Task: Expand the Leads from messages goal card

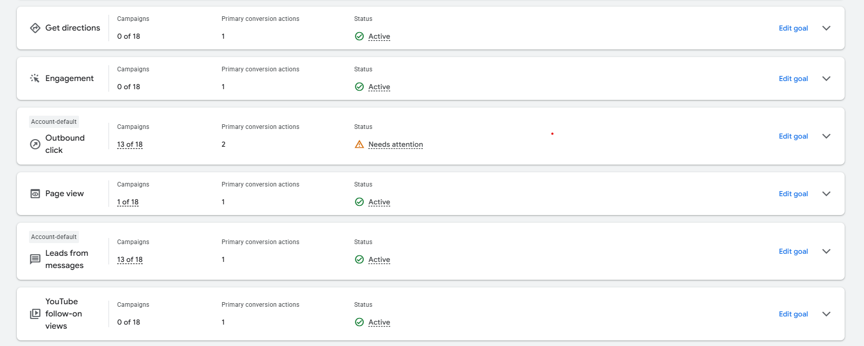Action: [x=826, y=251]
